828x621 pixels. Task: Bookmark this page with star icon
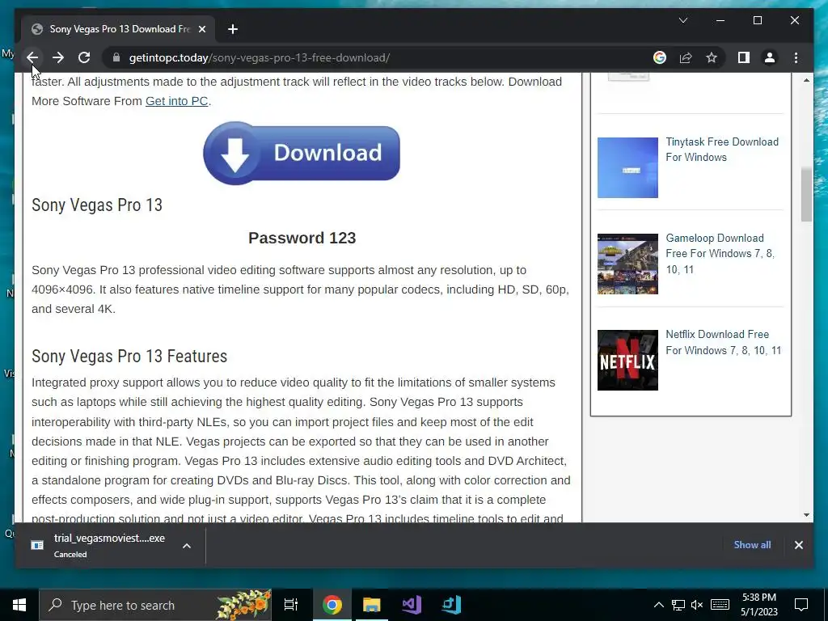(712, 57)
